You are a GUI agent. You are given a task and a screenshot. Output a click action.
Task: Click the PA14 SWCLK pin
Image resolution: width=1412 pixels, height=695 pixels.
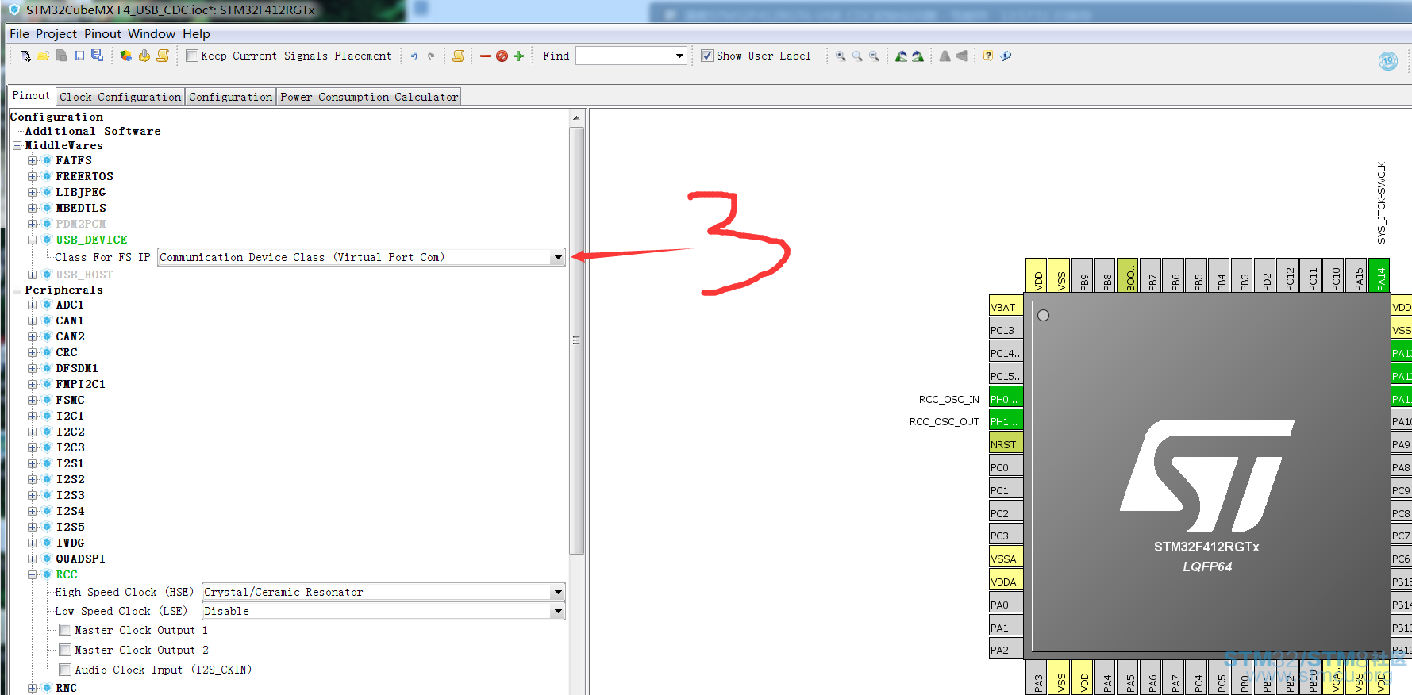click(1380, 276)
